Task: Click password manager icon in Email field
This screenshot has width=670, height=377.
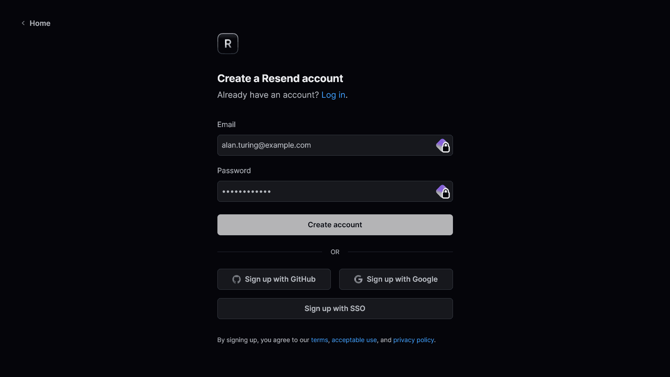Action: [x=443, y=146]
